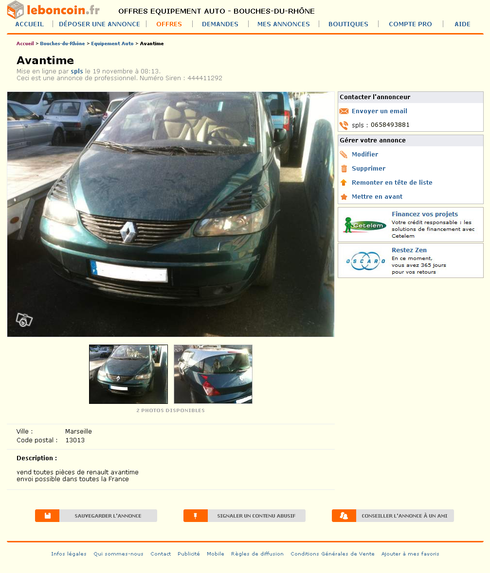Click the photo gallery camera icon on image
Image resolution: width=490 pixels, height=573 pixels.
pos(24,320)
